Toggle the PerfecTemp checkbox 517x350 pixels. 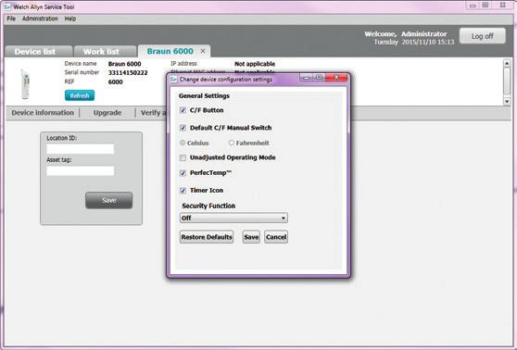(x=183, y=173)
